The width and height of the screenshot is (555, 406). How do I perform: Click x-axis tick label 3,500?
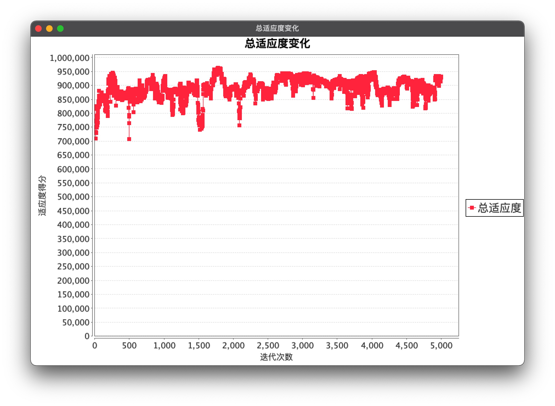tap(337, 345)
